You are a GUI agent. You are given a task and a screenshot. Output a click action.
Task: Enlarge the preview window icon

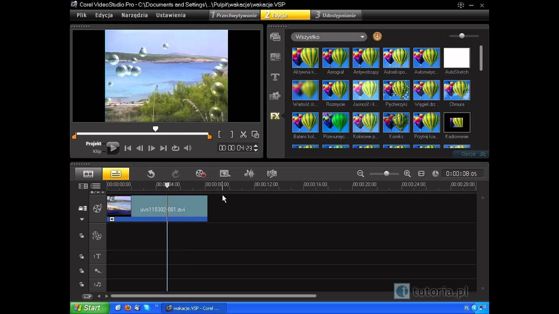[255, 134]
